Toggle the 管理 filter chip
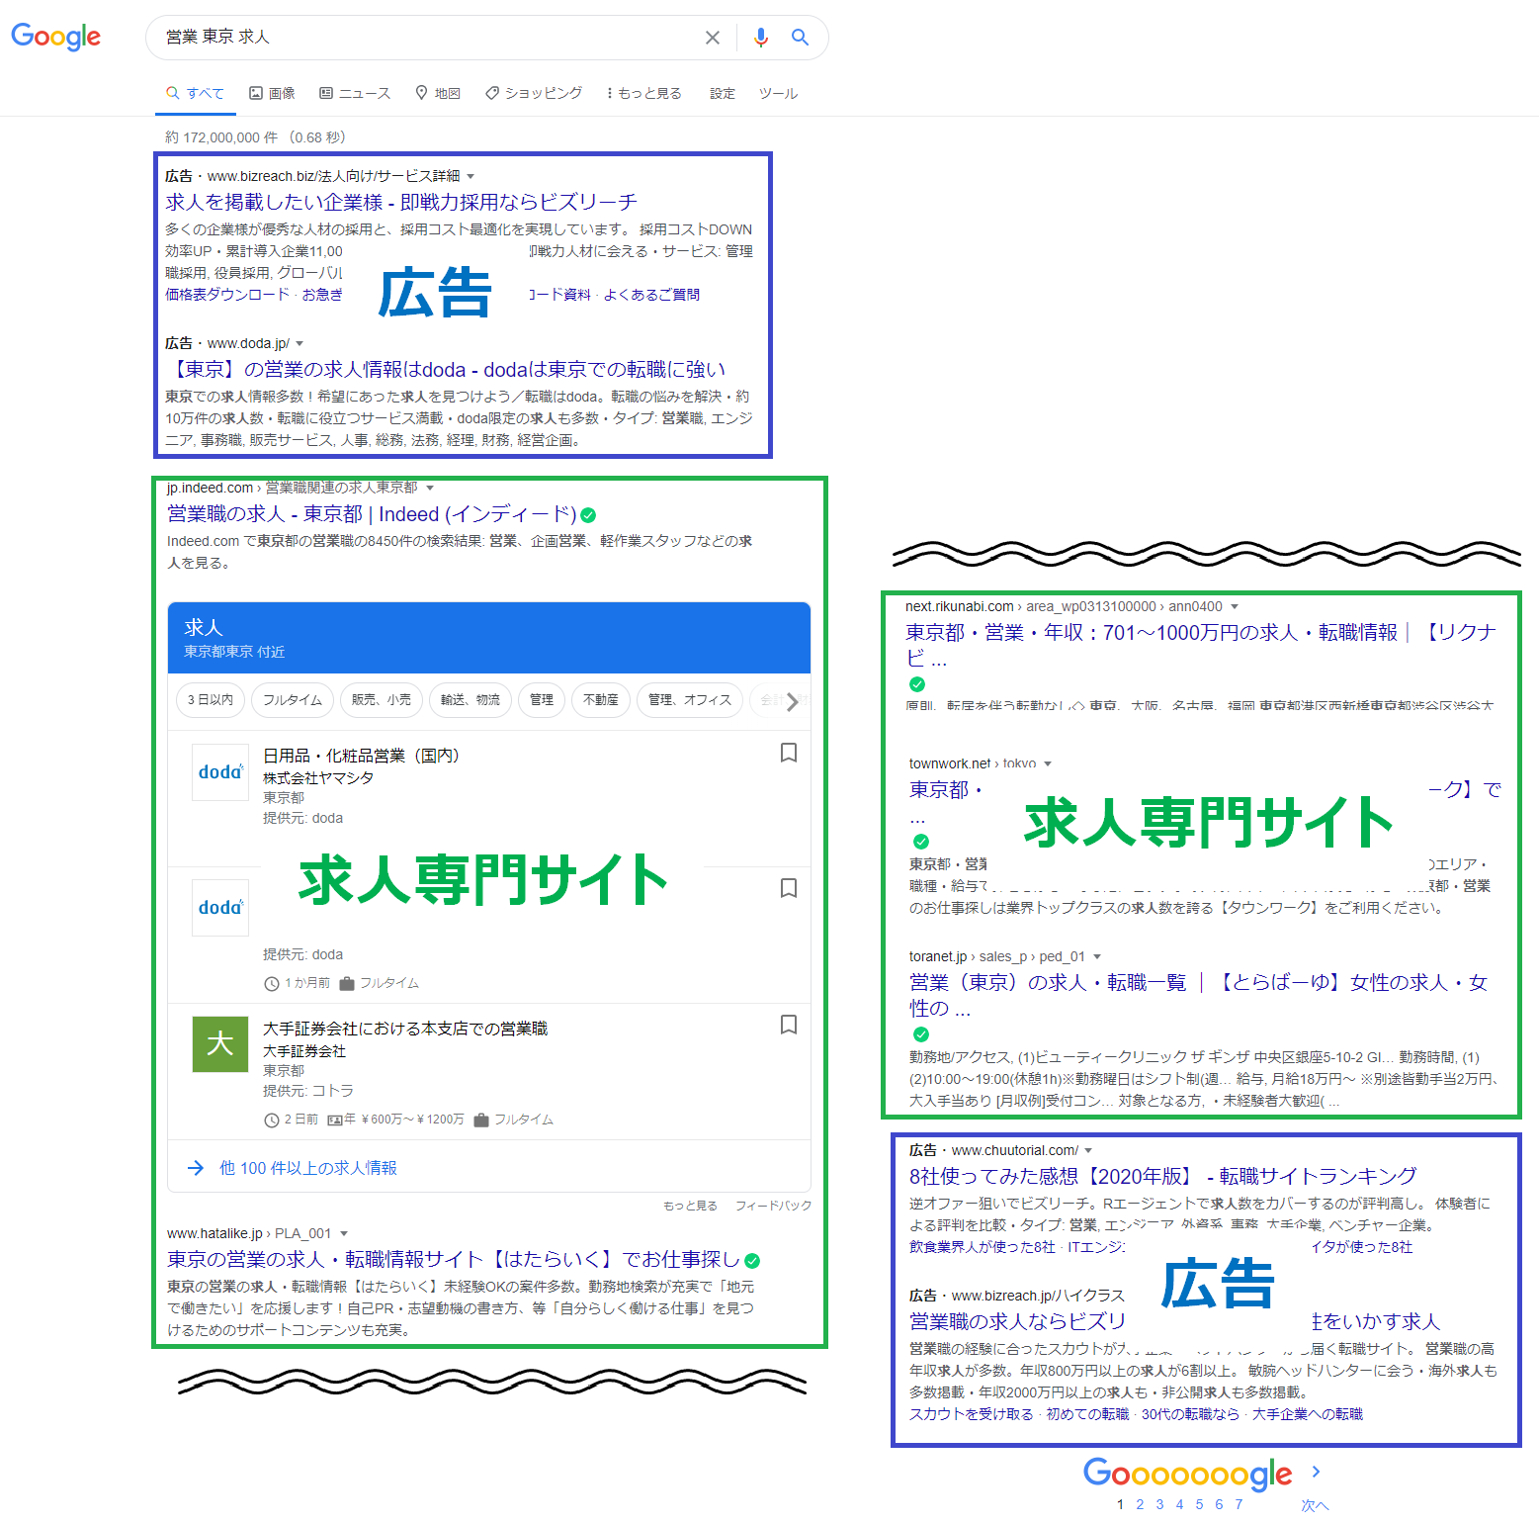Image resolution: width=1539 pixels, height=1524 pixels. click(x=542, y=700)
